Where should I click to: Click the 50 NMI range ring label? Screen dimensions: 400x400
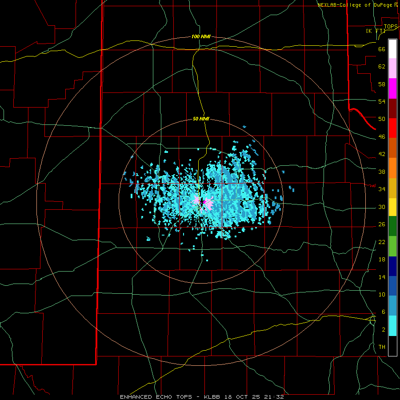click(201, 119)
